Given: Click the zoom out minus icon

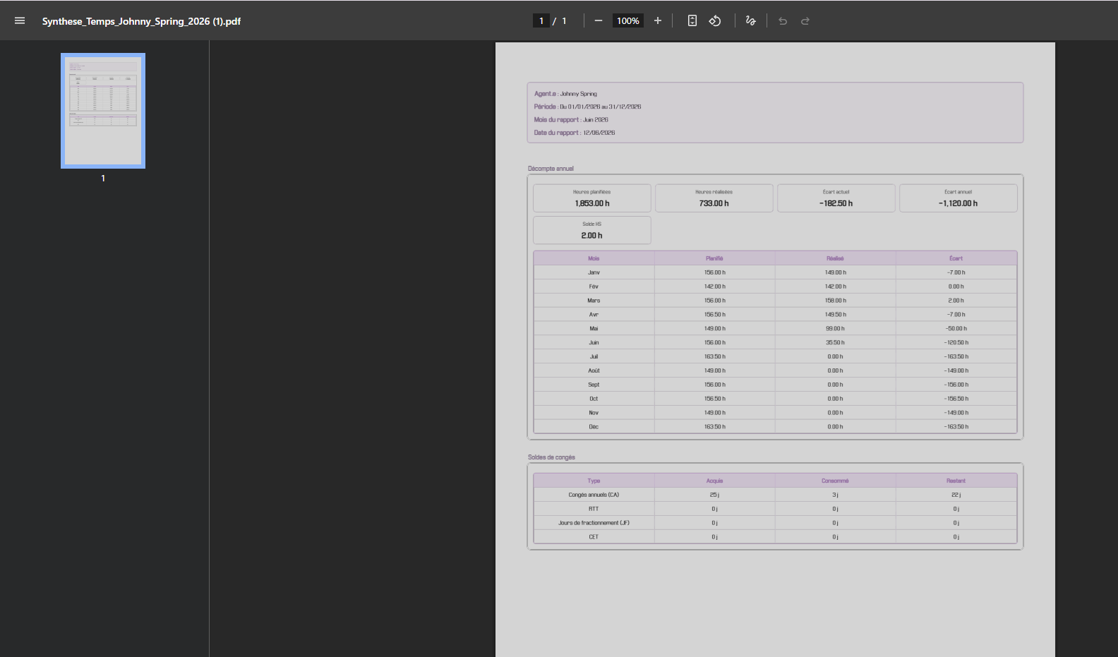Looking at the screenshot, I should [599, 20].
